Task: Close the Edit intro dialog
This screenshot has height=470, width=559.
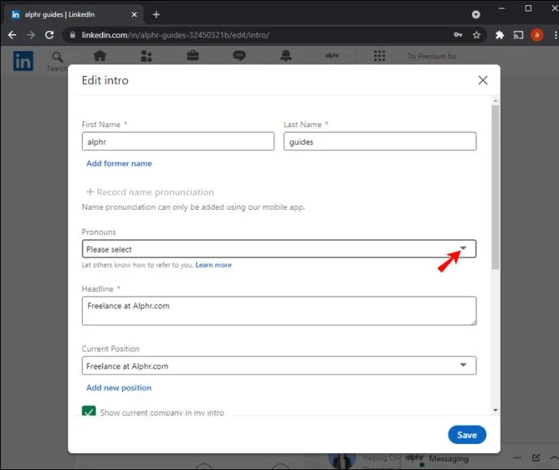Action: [483, 80]
